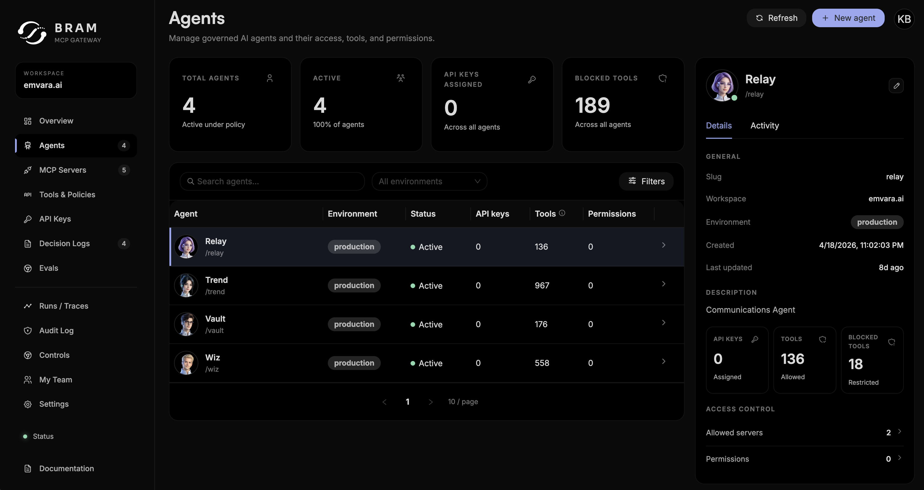Click the BRAM gateway logo

point(32,33)
